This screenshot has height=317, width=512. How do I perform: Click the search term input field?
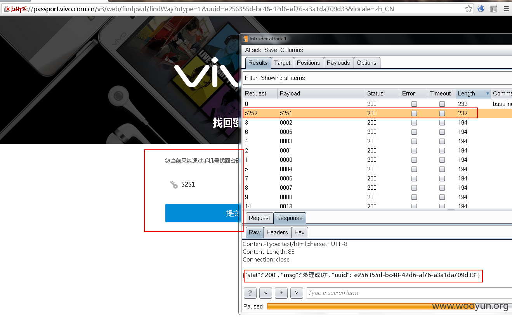tap(409, 293)
